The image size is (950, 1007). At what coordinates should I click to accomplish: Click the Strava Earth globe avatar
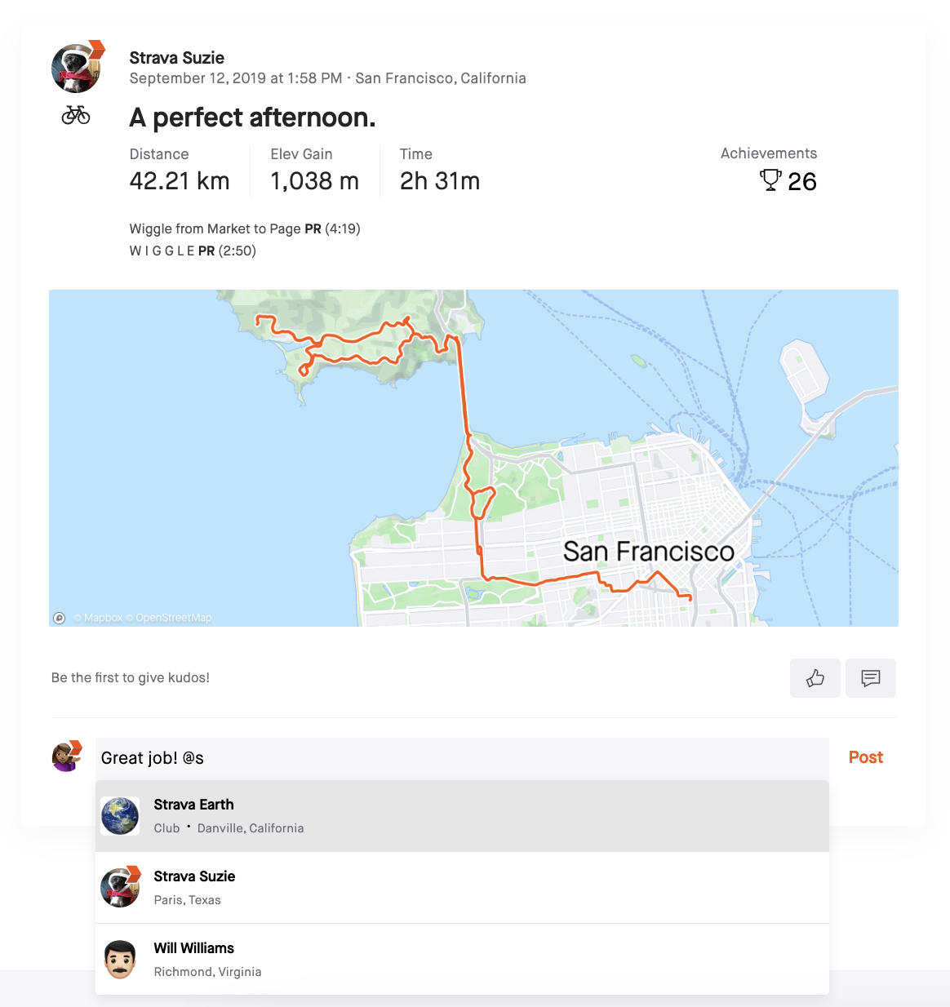pos(120,816)
